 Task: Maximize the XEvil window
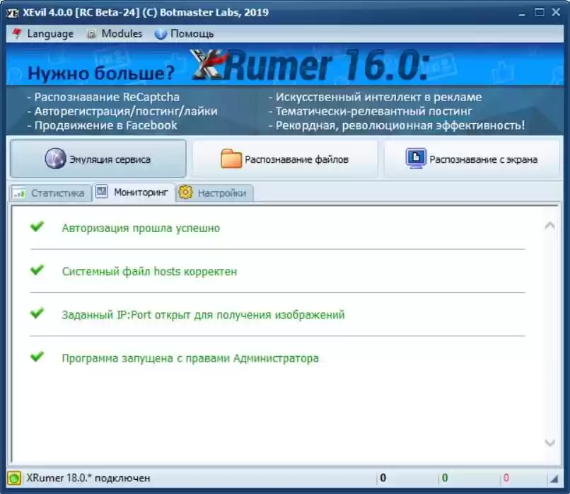(x=540, y=12)
